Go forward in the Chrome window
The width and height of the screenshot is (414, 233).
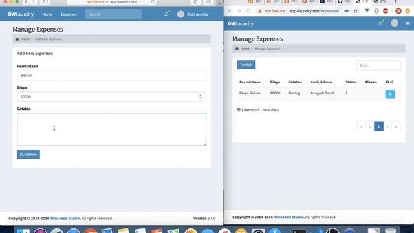pos(239,11)
